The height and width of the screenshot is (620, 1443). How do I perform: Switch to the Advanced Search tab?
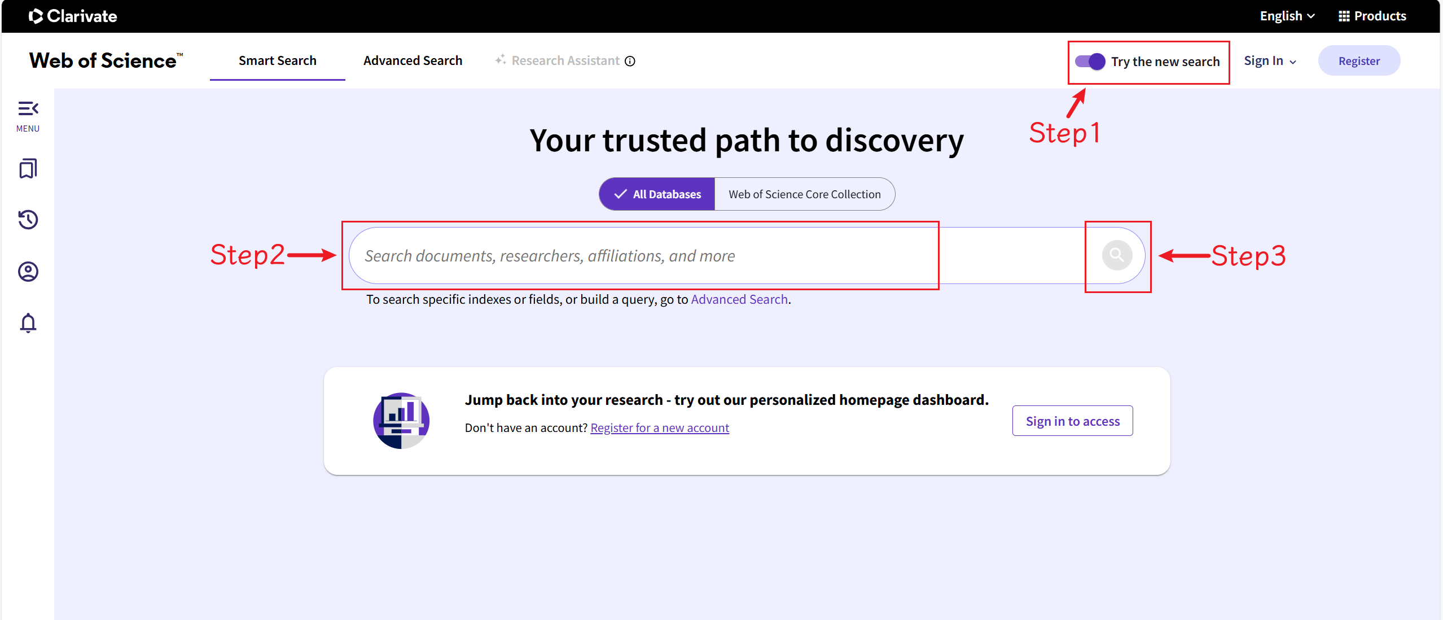tap(413, 60)
